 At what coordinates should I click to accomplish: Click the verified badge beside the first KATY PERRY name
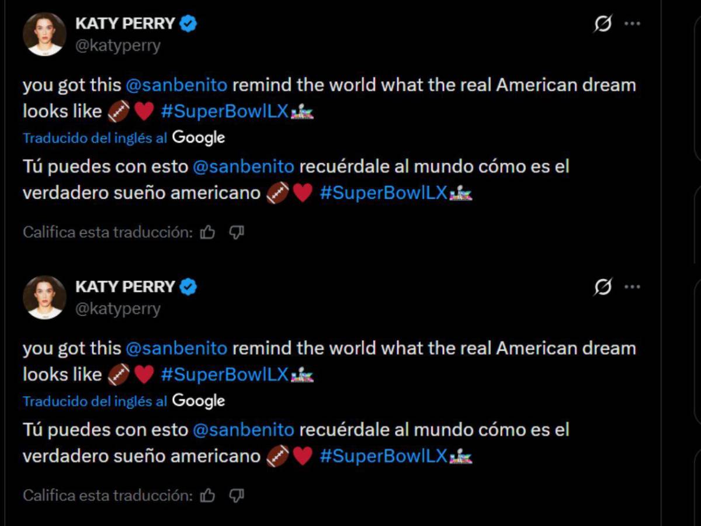(x=188, y=23)
